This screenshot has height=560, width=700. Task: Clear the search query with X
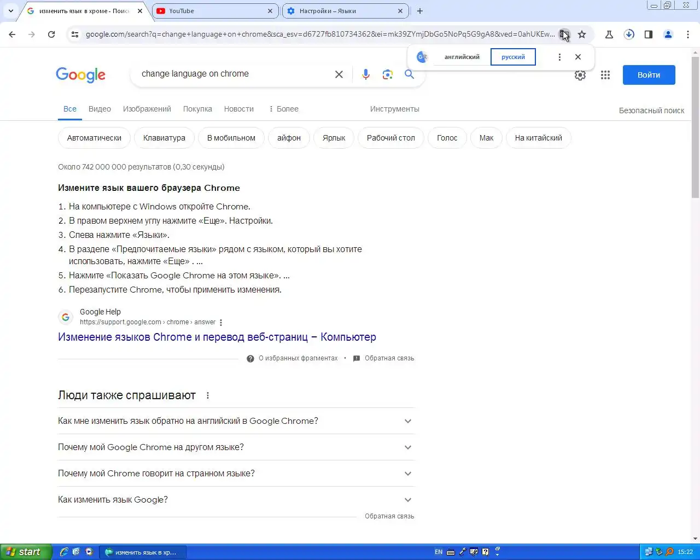pos(339,74)
